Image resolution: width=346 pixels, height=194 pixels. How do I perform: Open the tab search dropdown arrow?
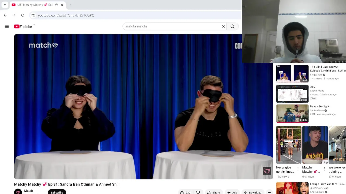(5, 5)
